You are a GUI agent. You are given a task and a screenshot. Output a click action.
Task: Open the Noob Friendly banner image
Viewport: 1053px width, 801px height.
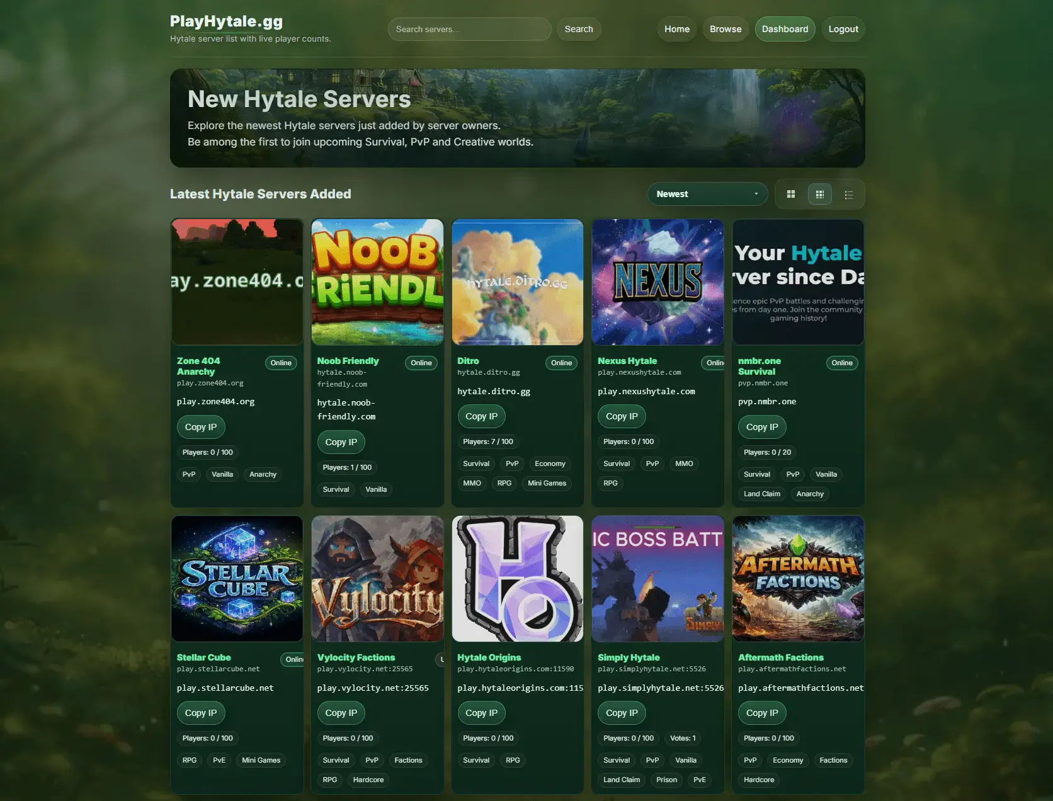tap(377, 282)
